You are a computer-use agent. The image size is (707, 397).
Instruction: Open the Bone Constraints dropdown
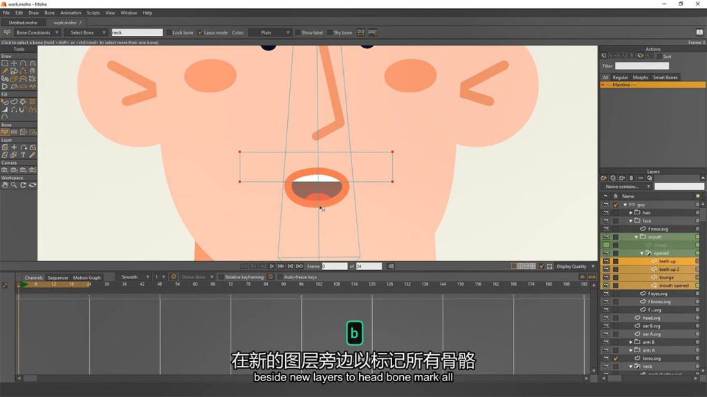[x=37, y=32]
